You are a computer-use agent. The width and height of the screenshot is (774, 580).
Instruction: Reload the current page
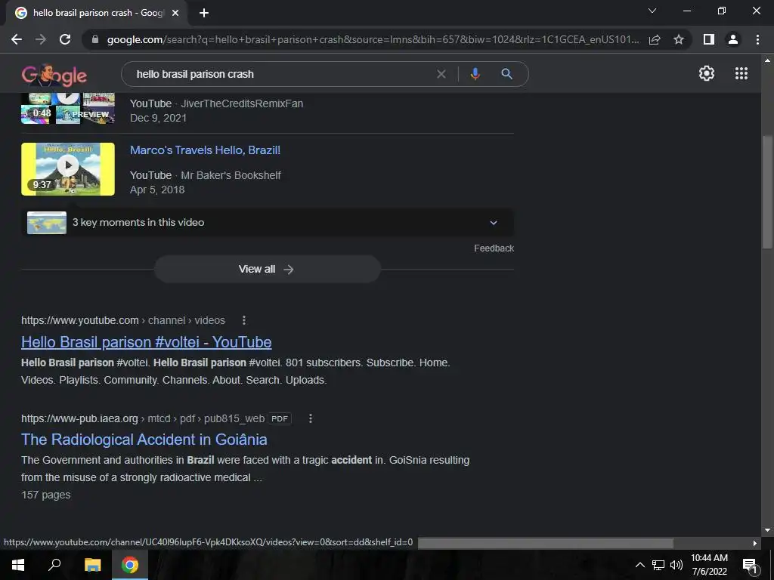[65, 39]
